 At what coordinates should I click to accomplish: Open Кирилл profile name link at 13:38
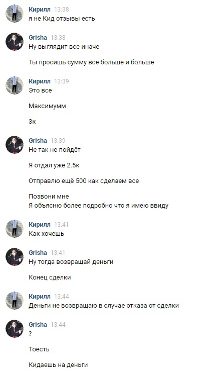pyautogui.click(x=40, y=10)
